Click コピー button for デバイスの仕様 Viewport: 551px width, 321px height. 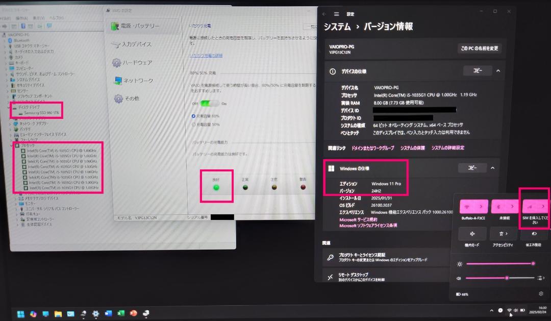(477, 70)
